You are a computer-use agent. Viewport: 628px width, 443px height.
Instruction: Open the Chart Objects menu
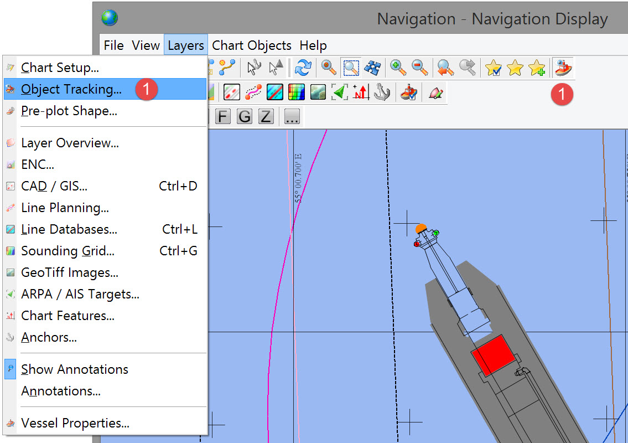252,45
